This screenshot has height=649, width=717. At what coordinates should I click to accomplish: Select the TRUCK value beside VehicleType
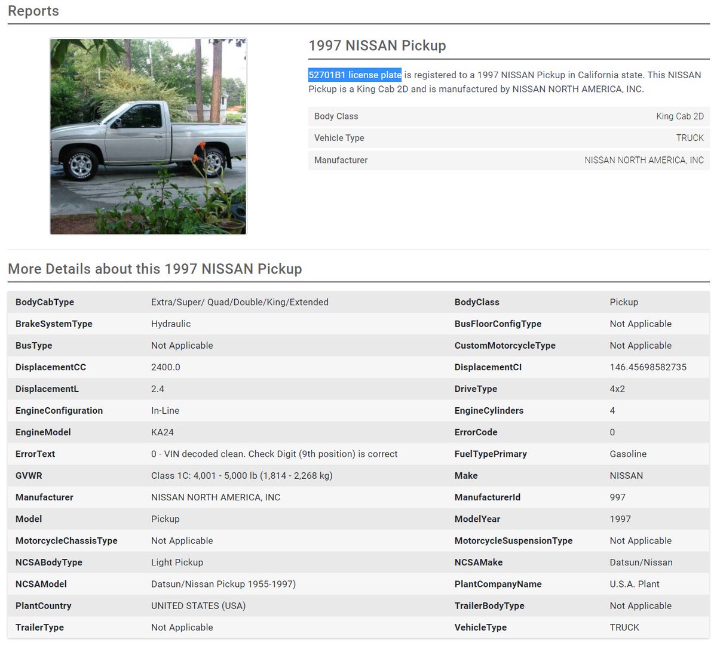point(624,628)
